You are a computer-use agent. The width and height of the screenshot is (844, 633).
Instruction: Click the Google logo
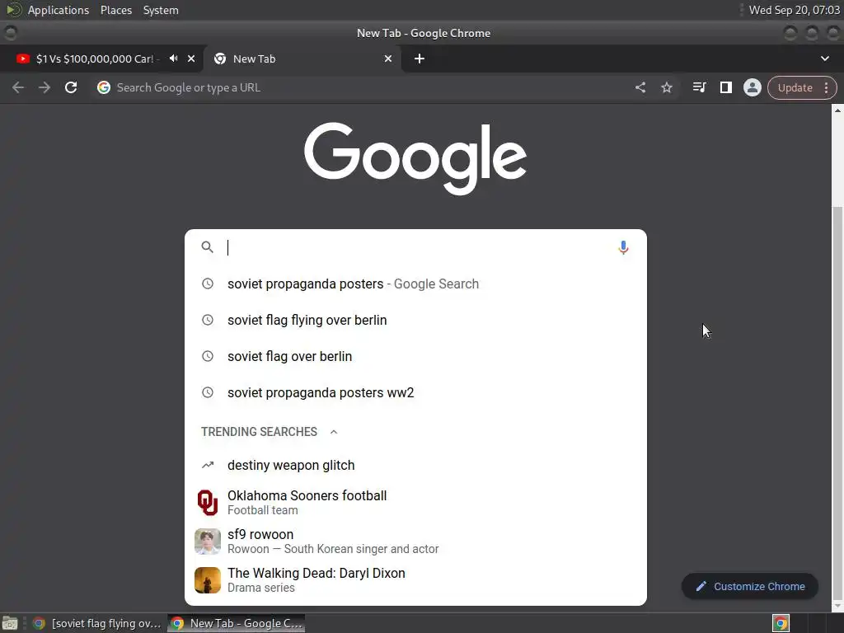click(x=415, y=157)
